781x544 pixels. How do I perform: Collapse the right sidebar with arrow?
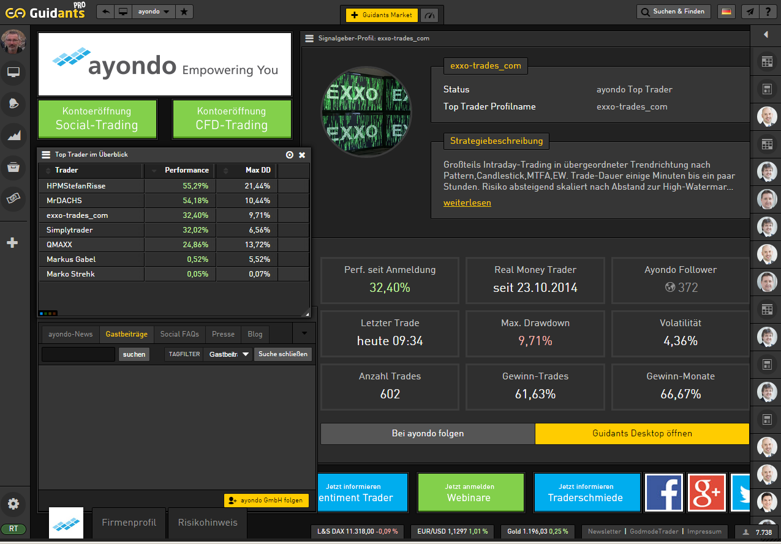click(x=766, y=35)
